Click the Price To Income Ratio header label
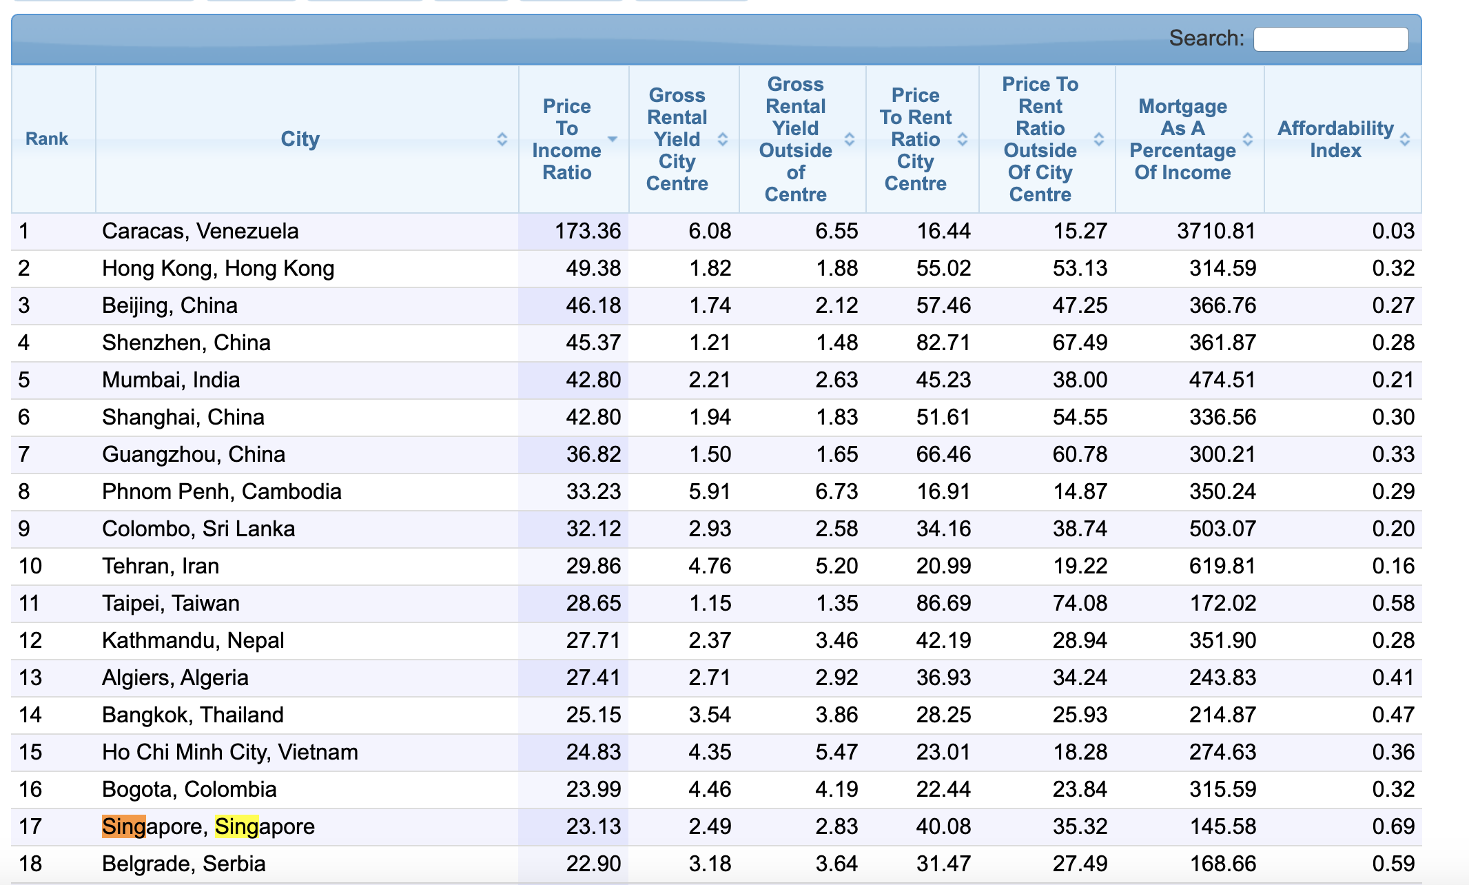1469x885 pixels. click(566, 139)
